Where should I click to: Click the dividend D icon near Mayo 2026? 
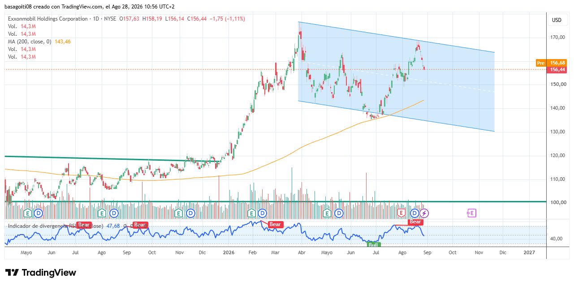click(339, 213)
